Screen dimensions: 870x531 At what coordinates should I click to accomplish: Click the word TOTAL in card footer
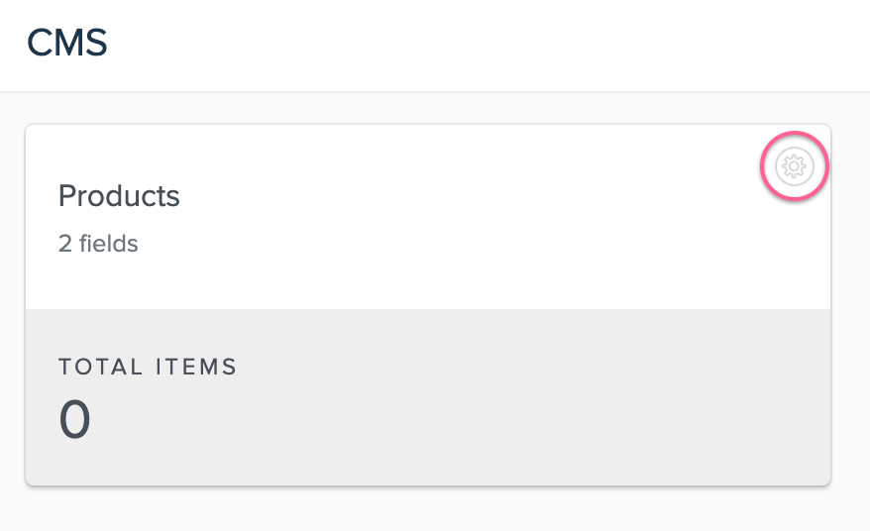point(100,367)
